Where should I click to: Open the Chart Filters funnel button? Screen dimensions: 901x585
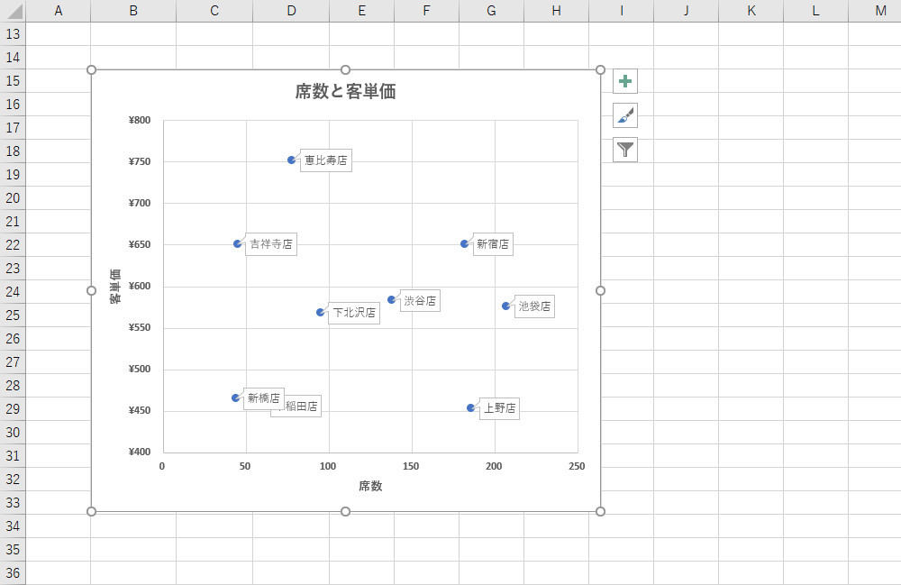(x=625, y=150)
